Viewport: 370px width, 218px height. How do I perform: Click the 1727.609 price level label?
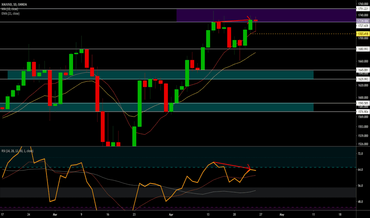pos(363,26)
